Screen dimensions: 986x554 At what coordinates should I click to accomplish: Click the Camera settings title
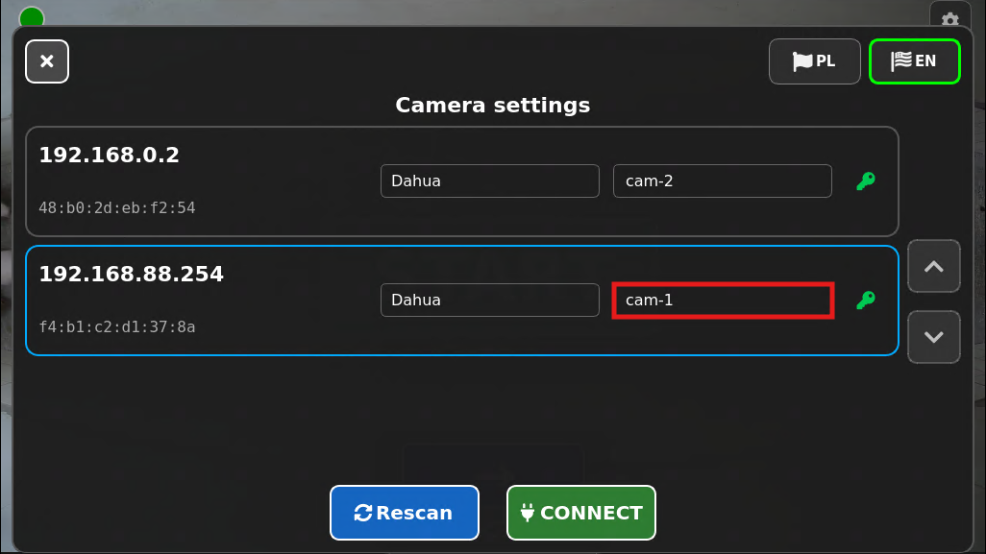pyautogui.click(x=493, y=105)
